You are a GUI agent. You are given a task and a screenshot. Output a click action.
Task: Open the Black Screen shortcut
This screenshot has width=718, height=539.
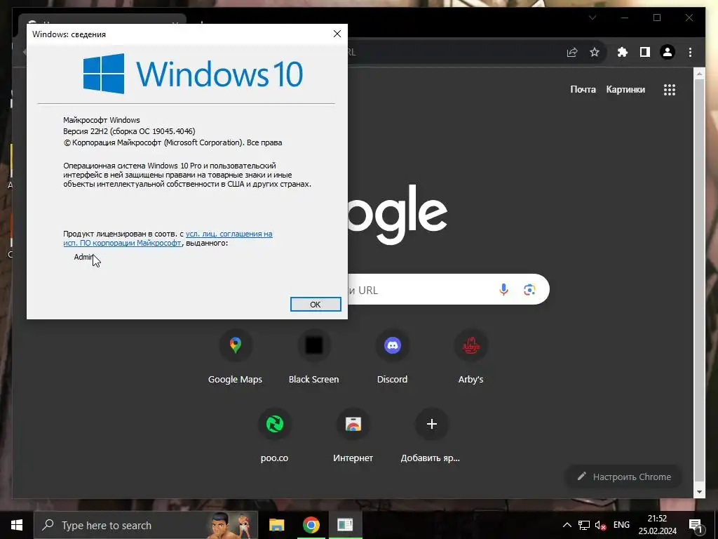click(x=313, y=357)
